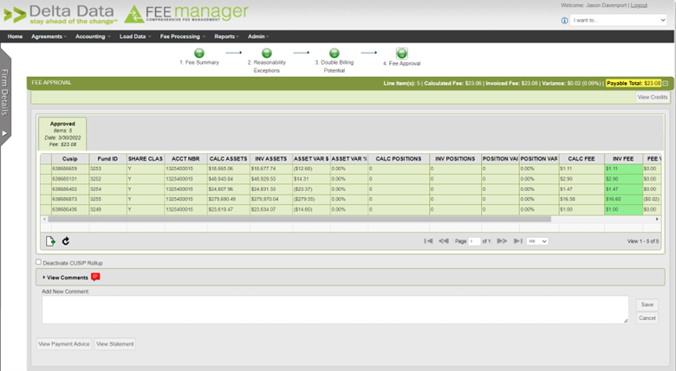Click the blue info icon near I want to
This screenshot has height=371, width=676.
pyautogui.click(x=564, y=20)
